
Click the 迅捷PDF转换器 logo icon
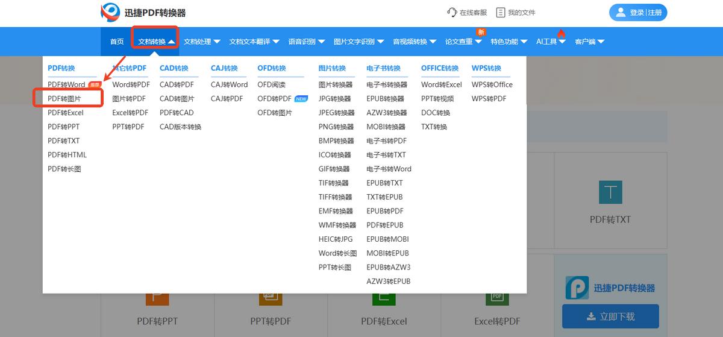point(110,12)
